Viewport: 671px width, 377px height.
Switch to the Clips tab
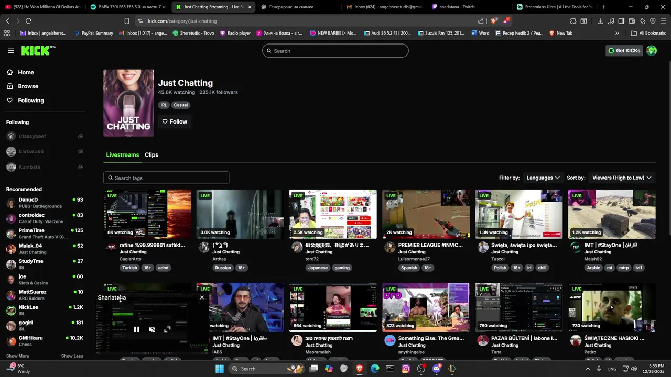coord(151,155)
